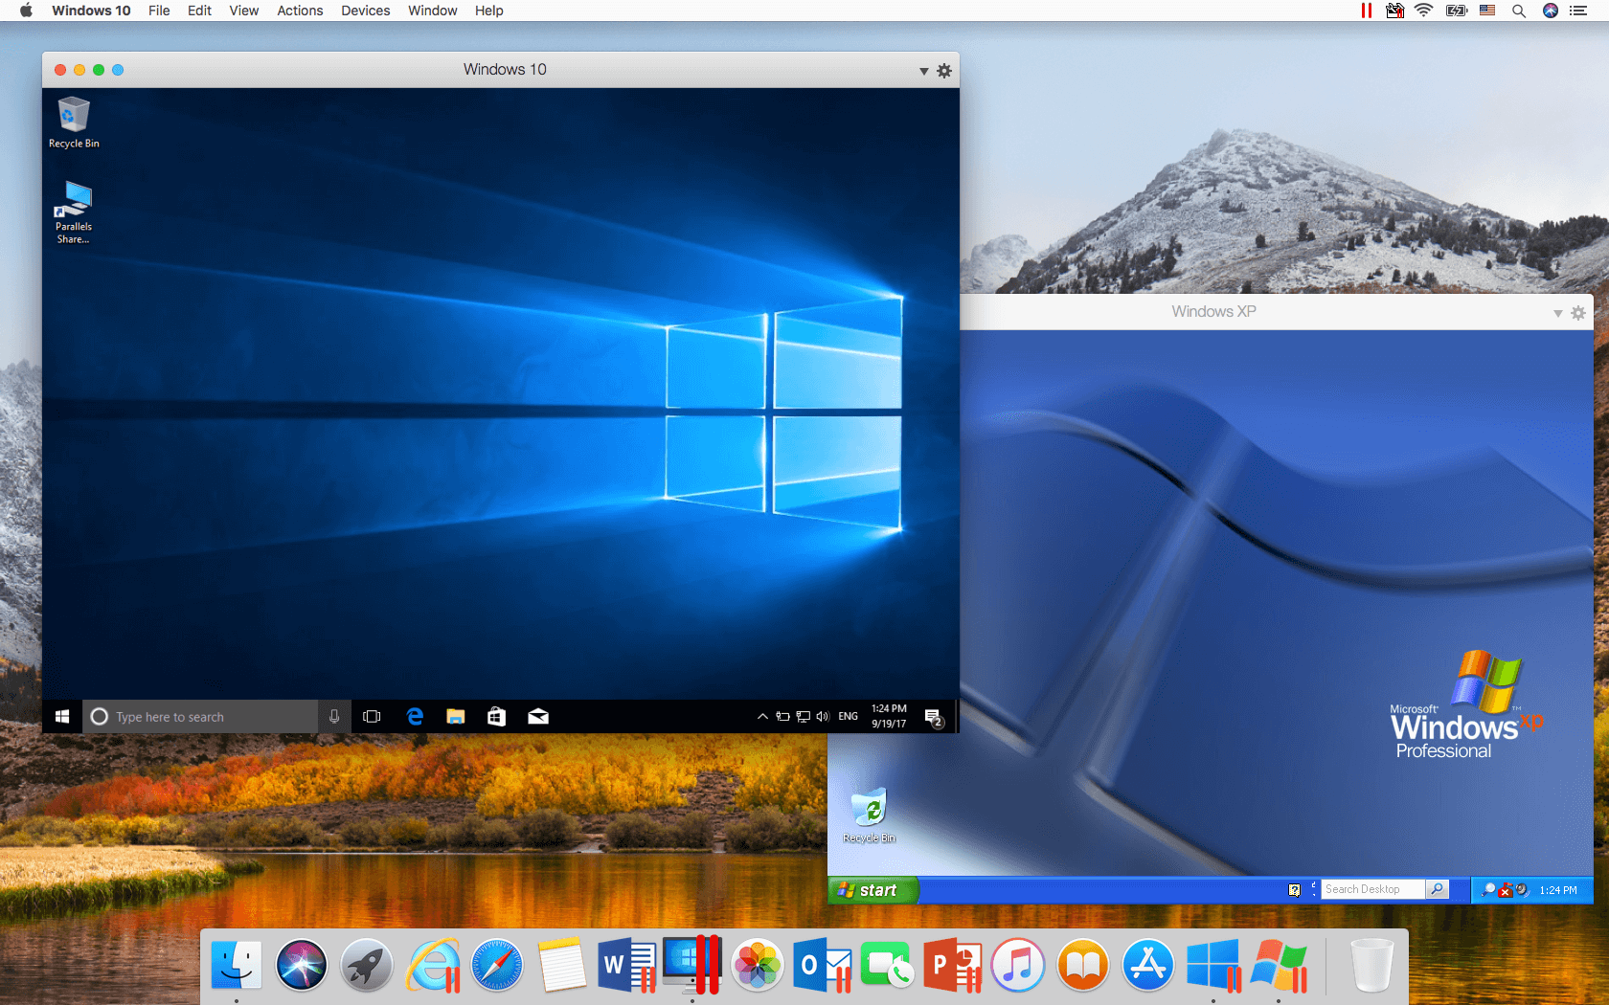Launch Outlook from the Dock

(823, 965)
